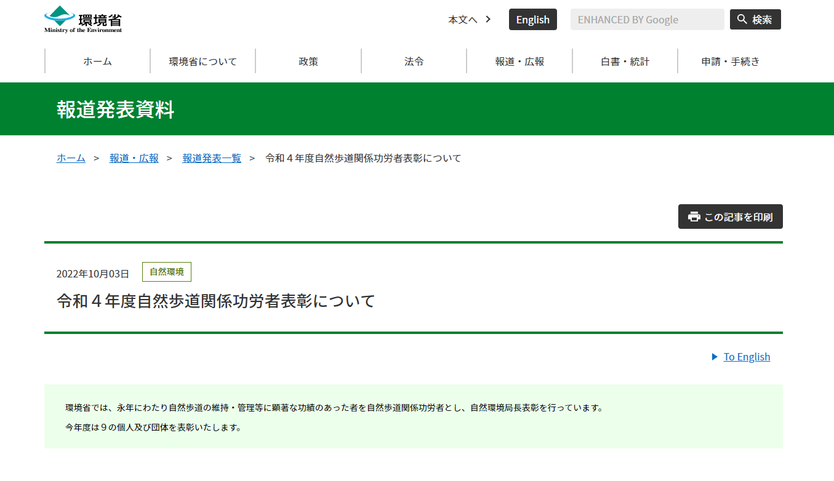Select 申請・手続き in the navigation bar
834x481 pixels.
[731, 62]
